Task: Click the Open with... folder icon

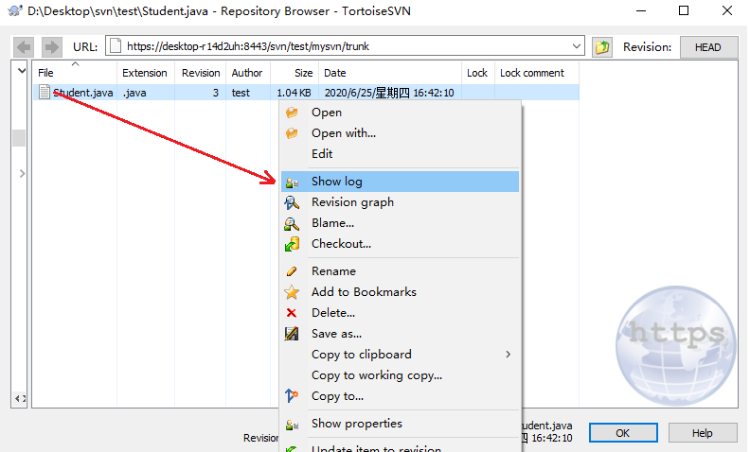Action: (292, 133)
